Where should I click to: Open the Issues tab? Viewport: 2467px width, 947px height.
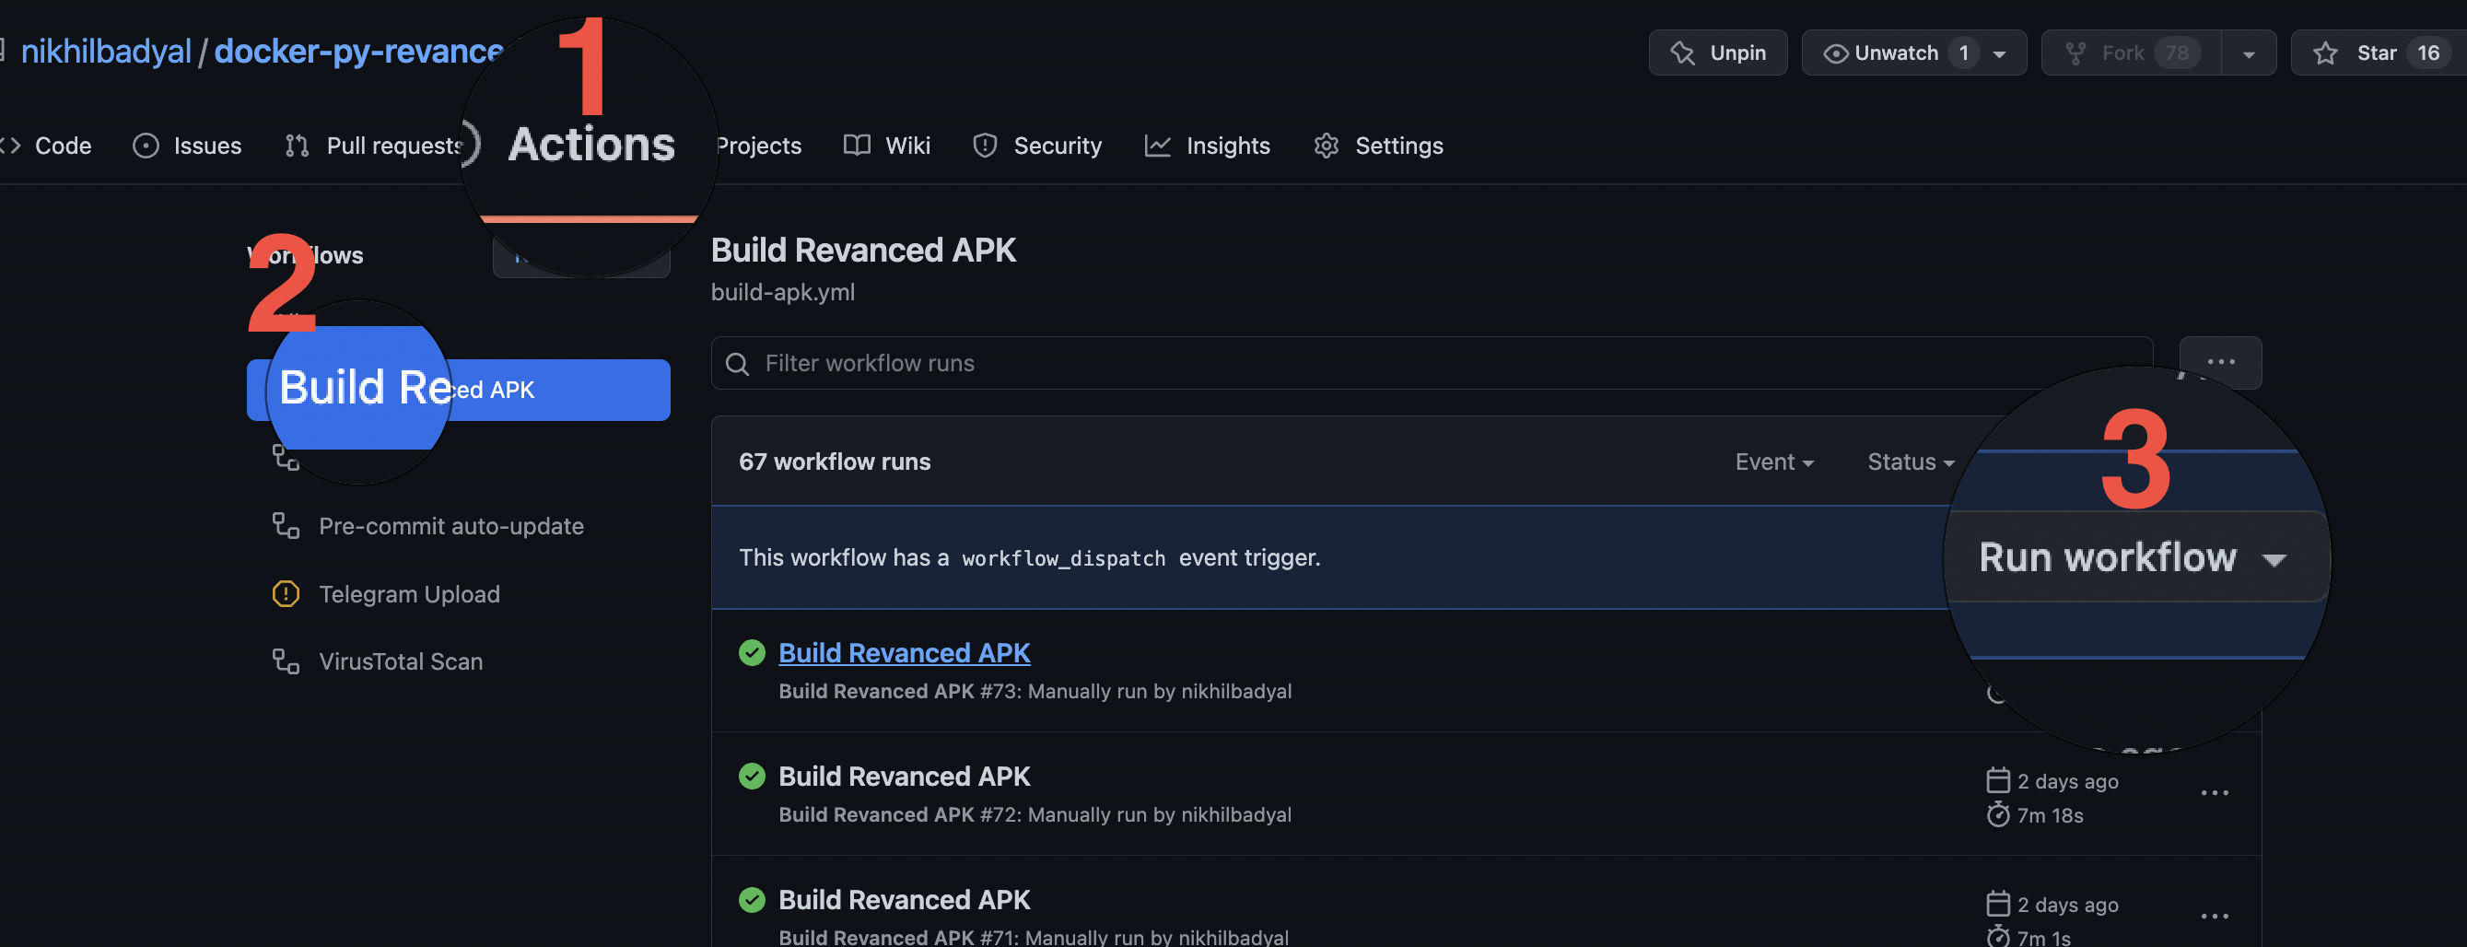coord(188,146)
